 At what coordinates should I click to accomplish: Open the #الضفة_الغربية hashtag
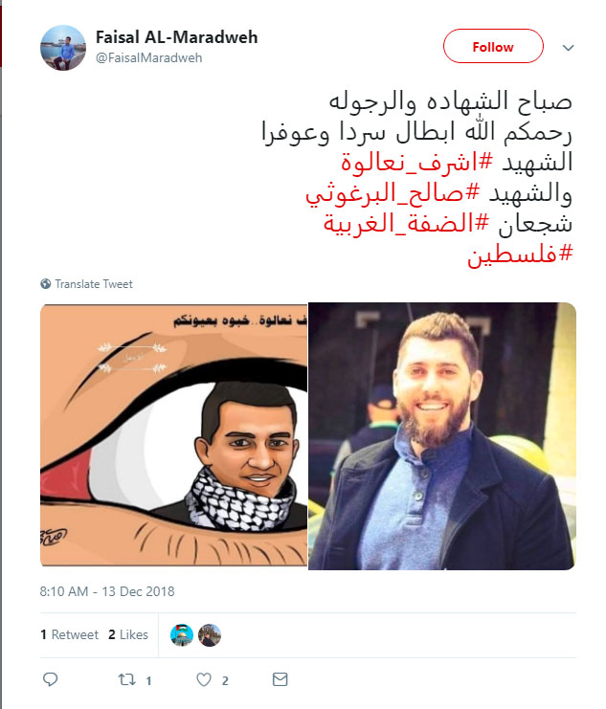407,223
